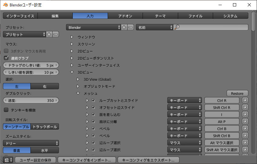Expand ユーザーインターフェイス section
The image size is (257, 164).
point(72,65)
